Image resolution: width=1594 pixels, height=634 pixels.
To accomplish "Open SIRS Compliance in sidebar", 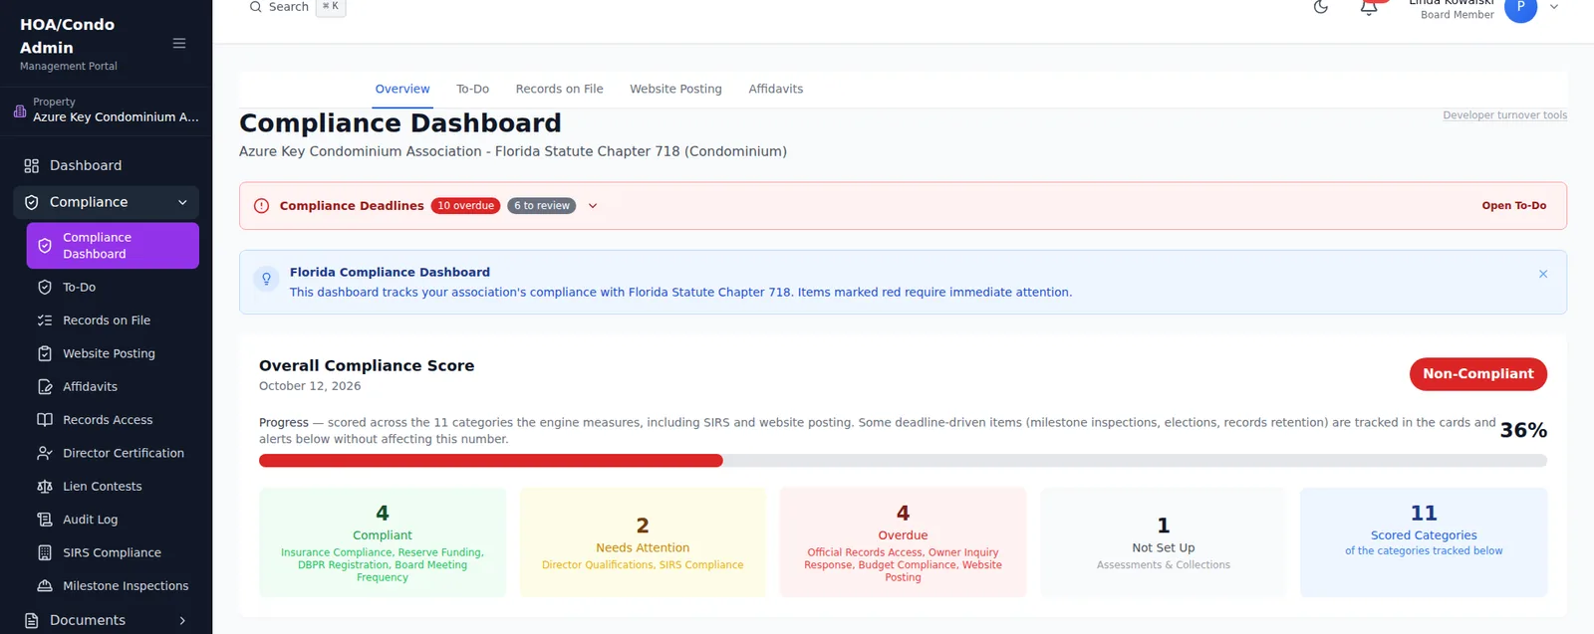I will pyautogui.click(x=113, y=552).
